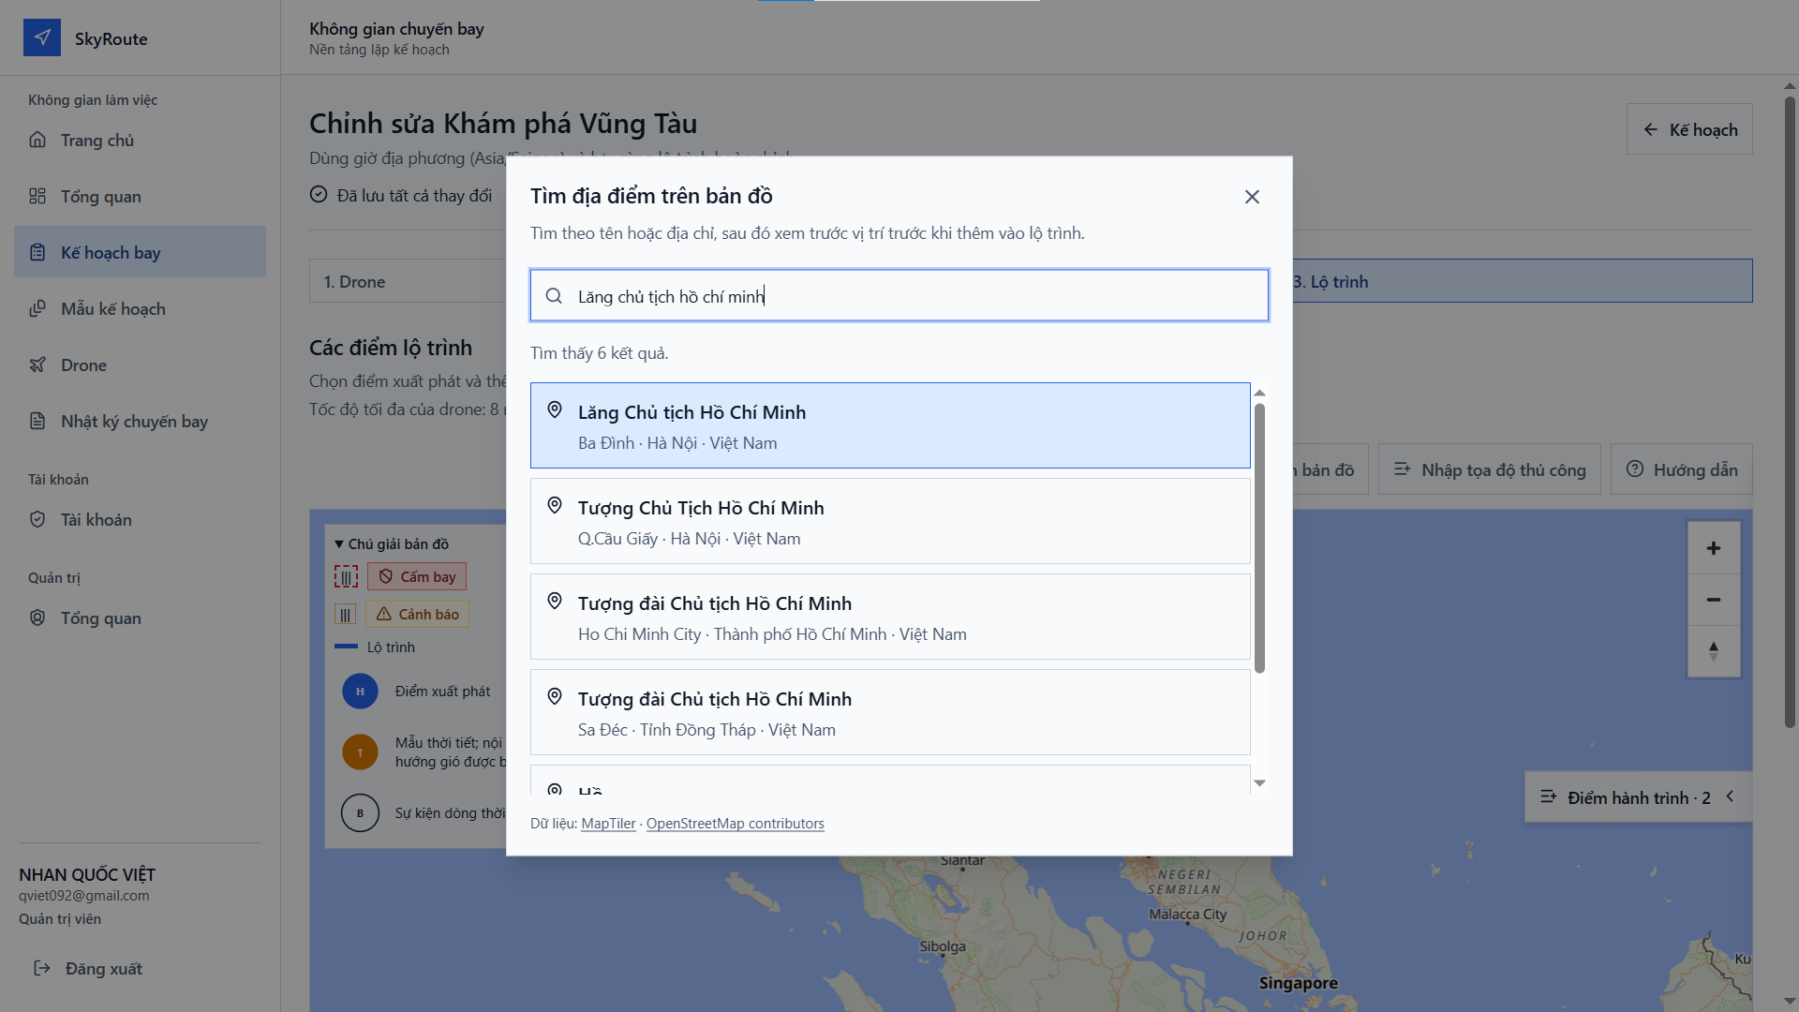Switch to the 1. Drone tab
This screenshot has width=1799, height=1012.
coord(409,281)
